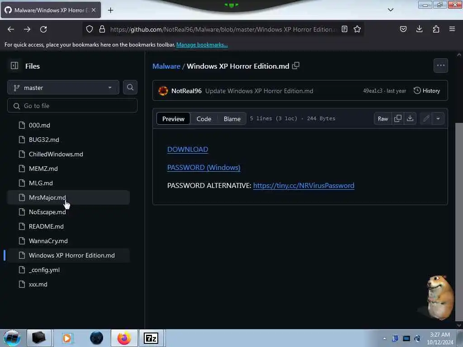Image resolution: width=463 pixels, height=347 pixels.
Task: Open MEMZ.md file
Action: point(69,169)
